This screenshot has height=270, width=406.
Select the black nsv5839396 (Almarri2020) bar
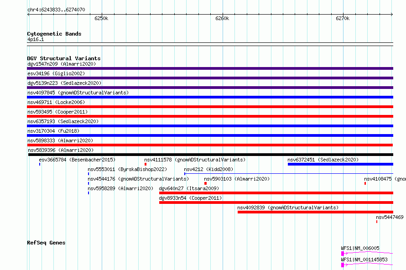point(211,155)
